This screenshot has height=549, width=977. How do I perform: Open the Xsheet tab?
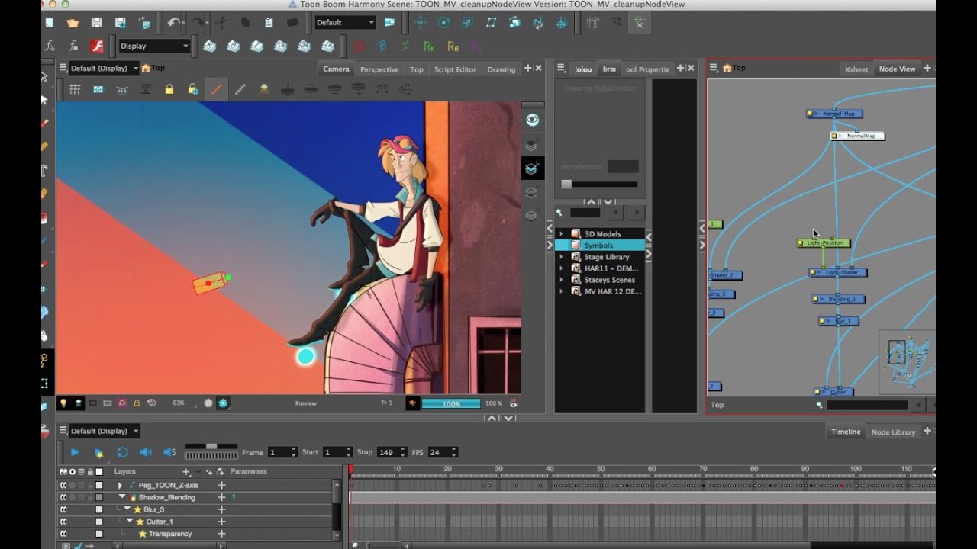tap(856, 69)
